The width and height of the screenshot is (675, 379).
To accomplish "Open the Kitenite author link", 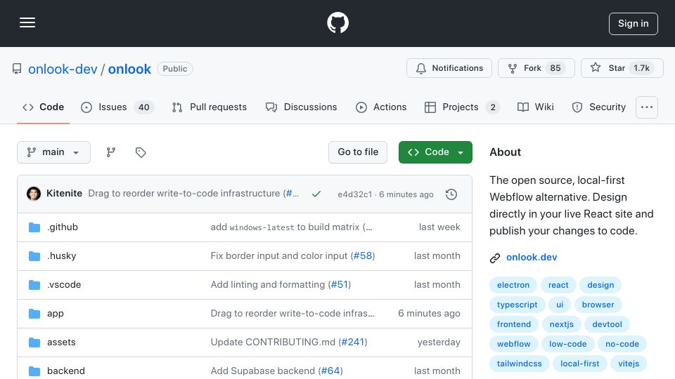I will (64, 194).
